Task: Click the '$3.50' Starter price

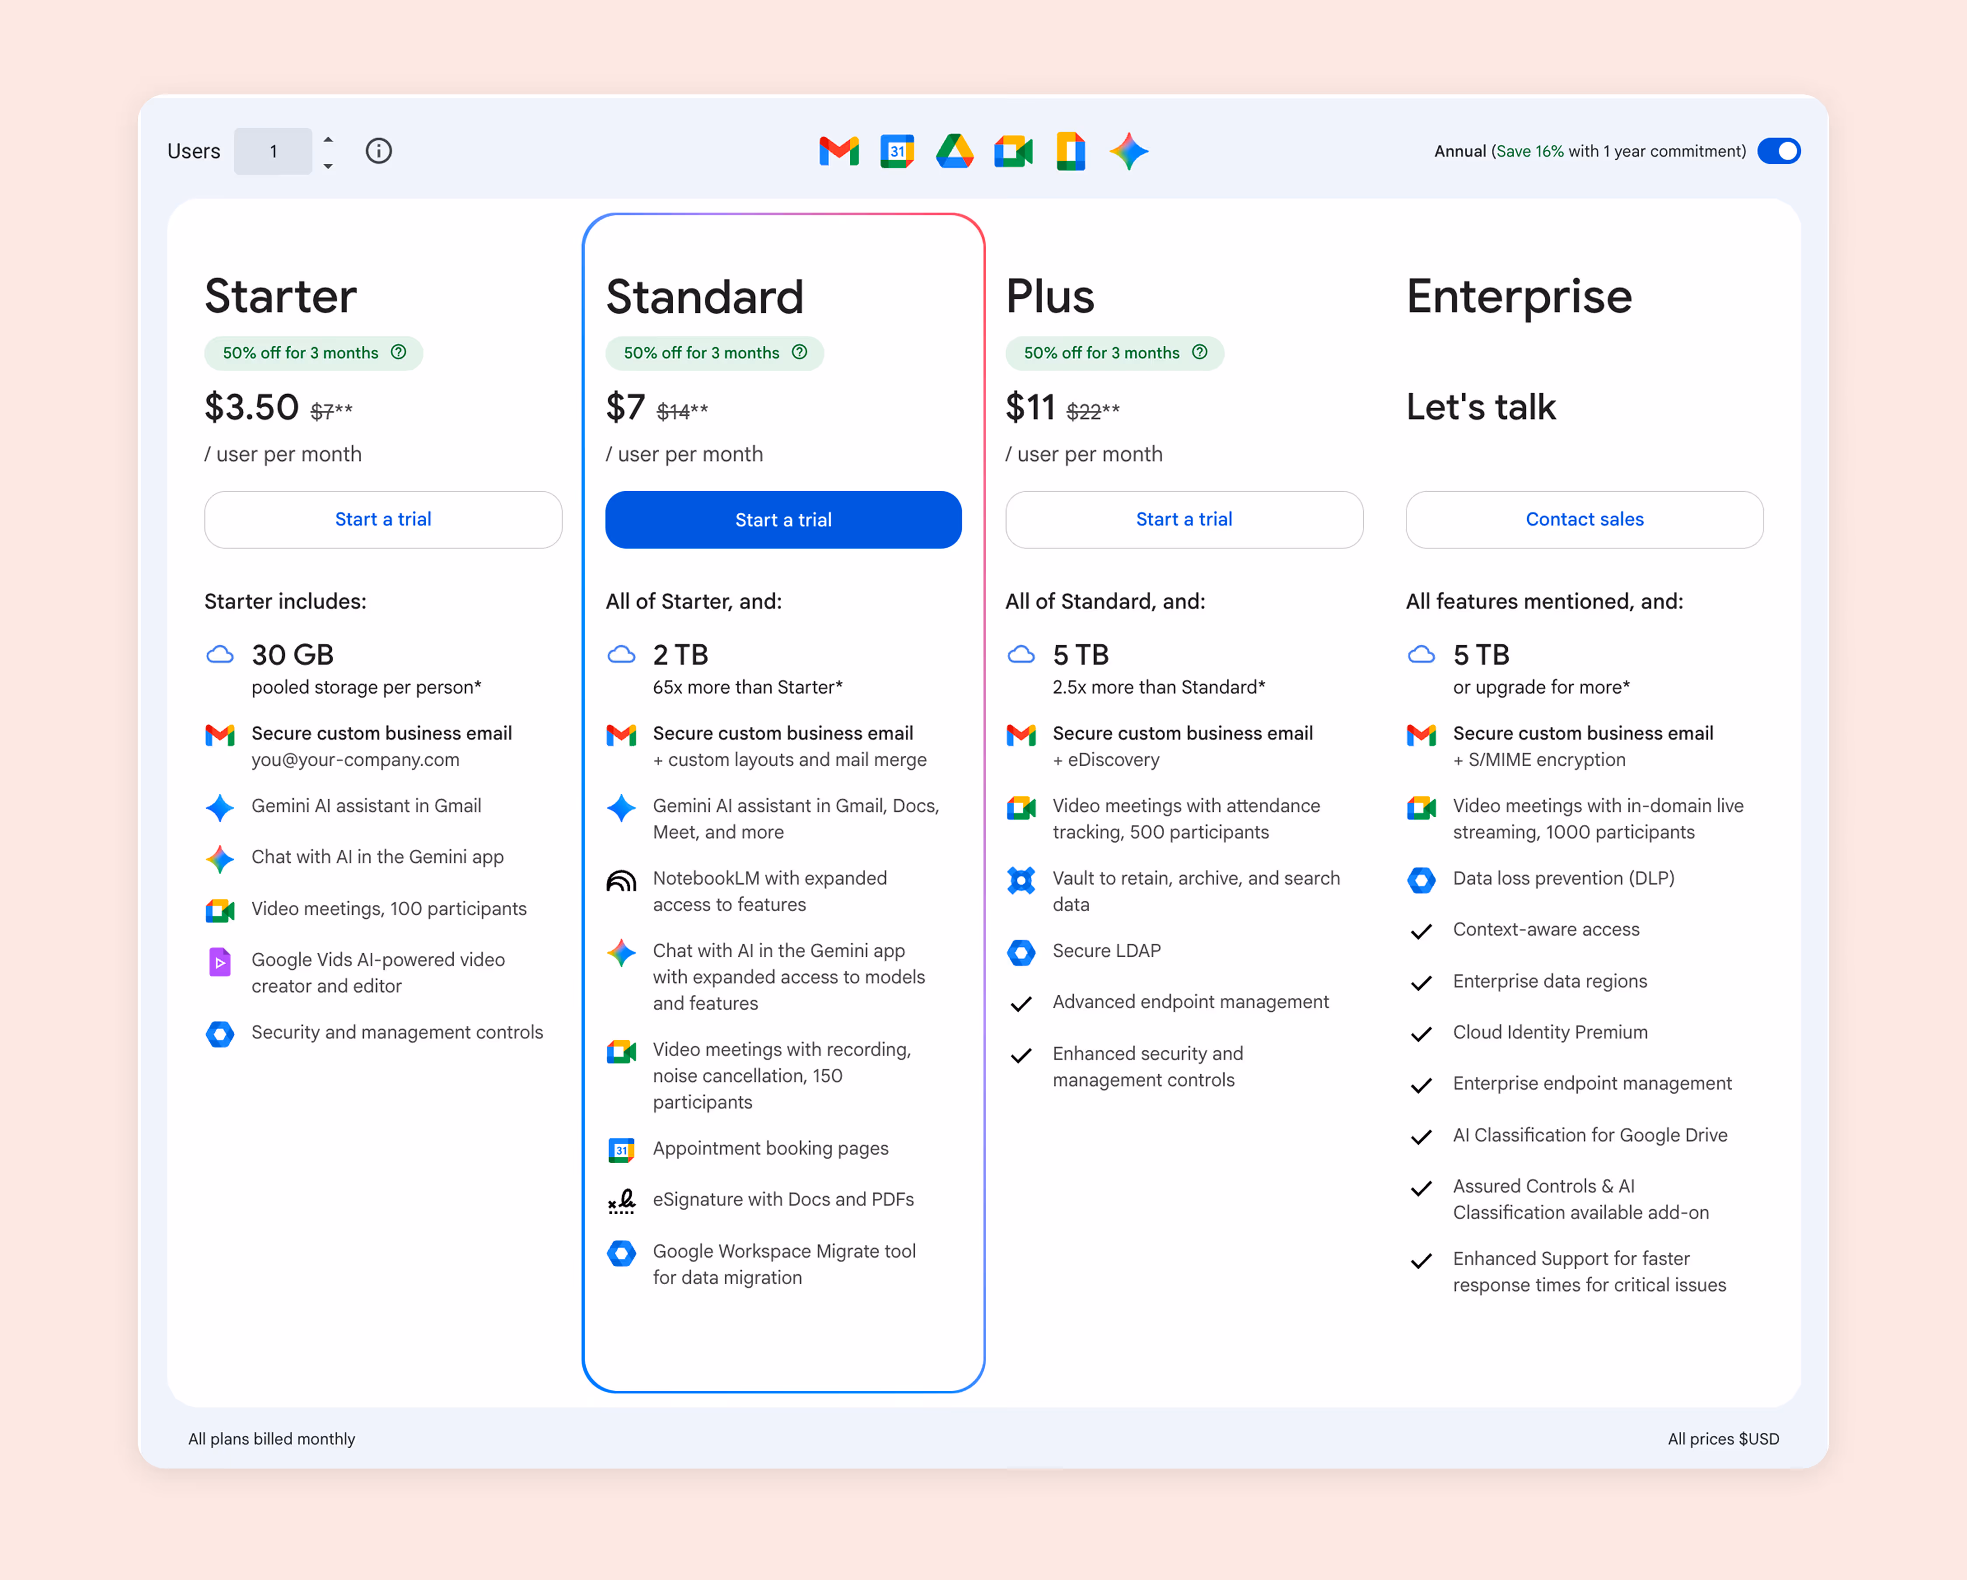Action: pos(252,407)
